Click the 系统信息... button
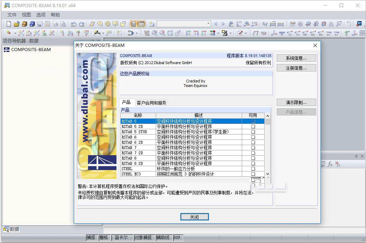 [x=296, y=58]
